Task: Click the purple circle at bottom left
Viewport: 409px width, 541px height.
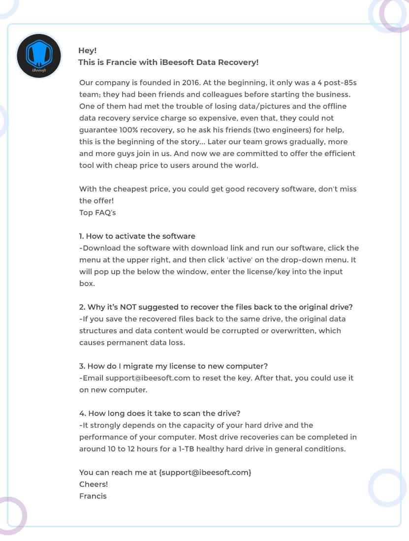Action: (x=10, y=516)
